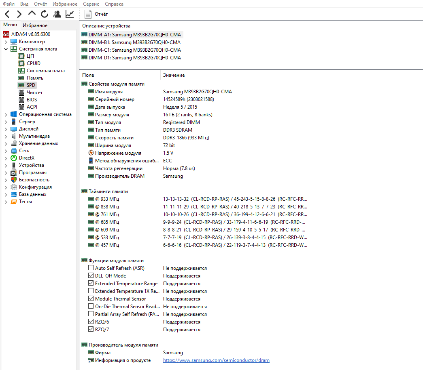The width and height of the screenshot is (423, 370).
Task: Click the База данных database icon
Action: 14,194
